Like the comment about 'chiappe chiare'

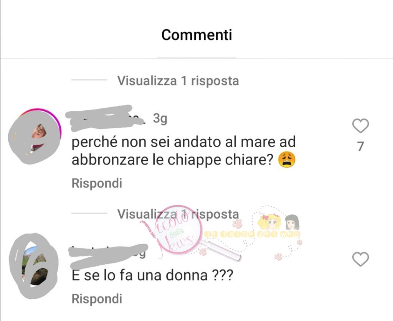click(x=360, y=126)
